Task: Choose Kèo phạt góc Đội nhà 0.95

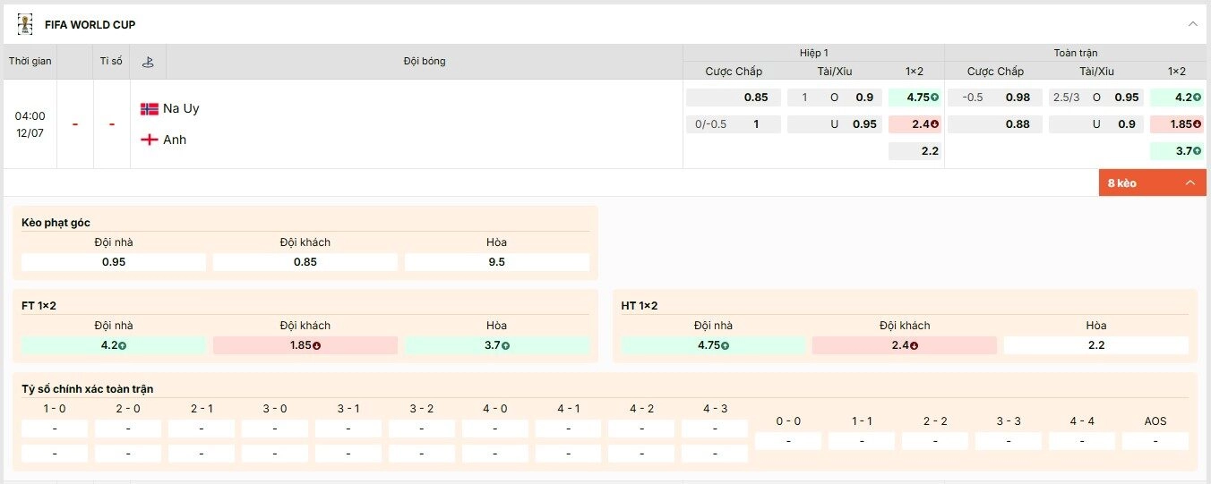Action: [114, 262]
